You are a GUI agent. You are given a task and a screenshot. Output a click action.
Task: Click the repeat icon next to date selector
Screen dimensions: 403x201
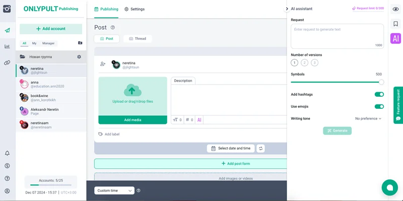(x=260, y=148)
